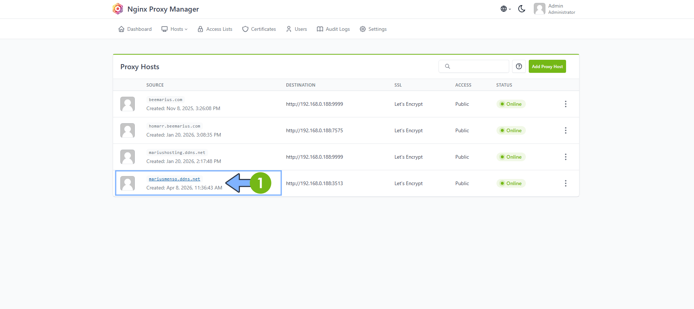Click destination http://192.168.0.188:3513

pyautogui.click(x=315, y=183)
